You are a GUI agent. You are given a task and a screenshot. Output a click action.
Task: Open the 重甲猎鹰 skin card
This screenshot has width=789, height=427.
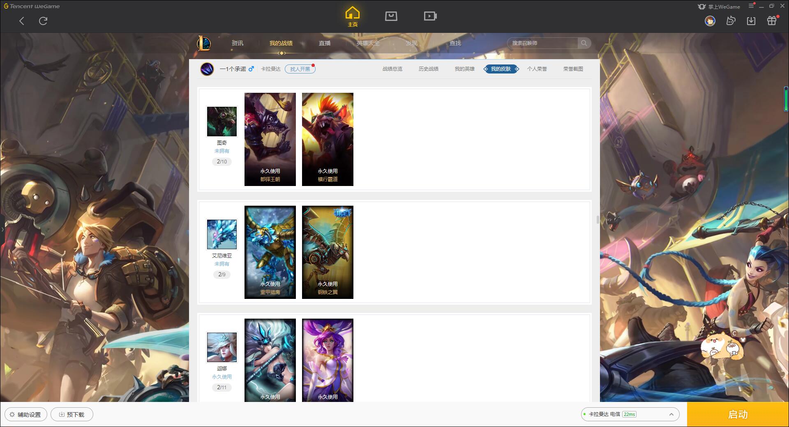pos(270,252)
